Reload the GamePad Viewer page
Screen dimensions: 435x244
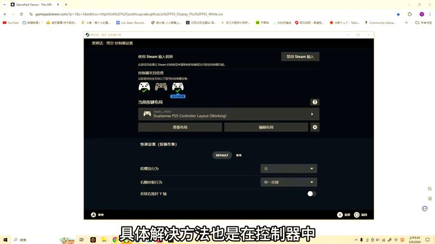tap(22, 14)
